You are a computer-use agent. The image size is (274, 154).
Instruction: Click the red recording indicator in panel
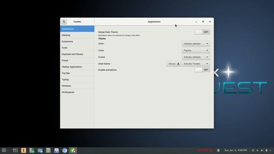click(205, 150)
